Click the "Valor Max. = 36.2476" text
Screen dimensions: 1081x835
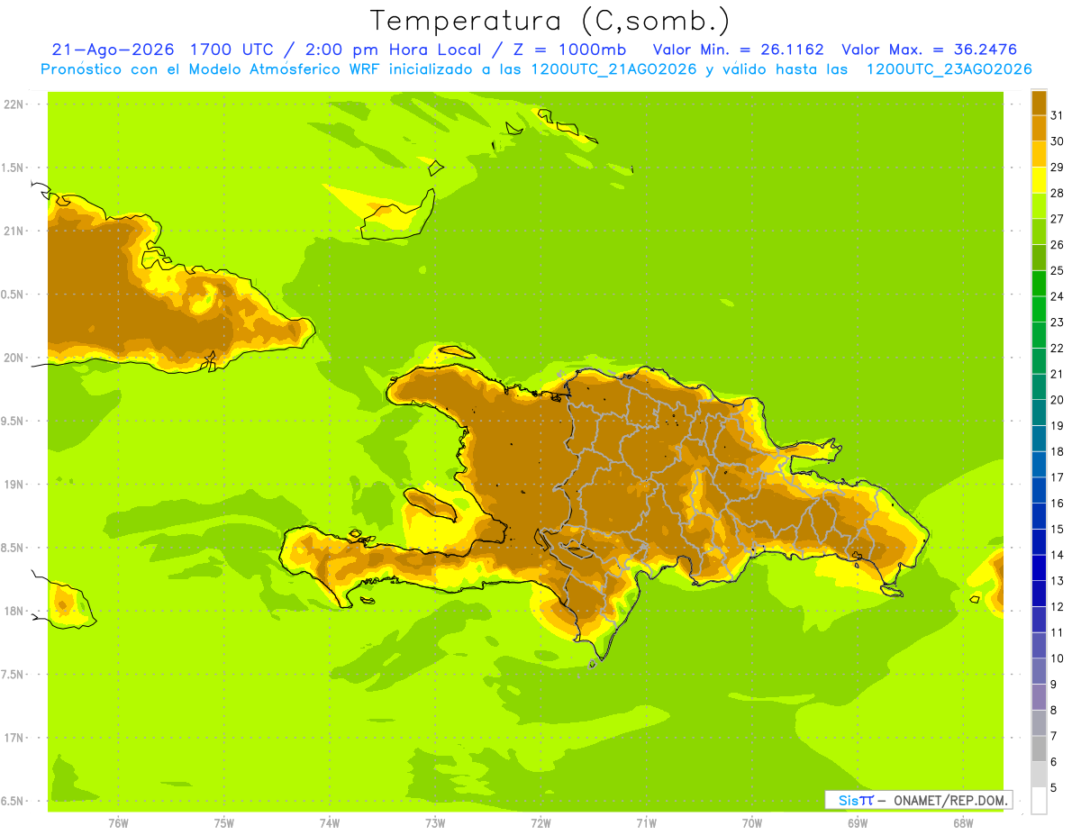929,50
